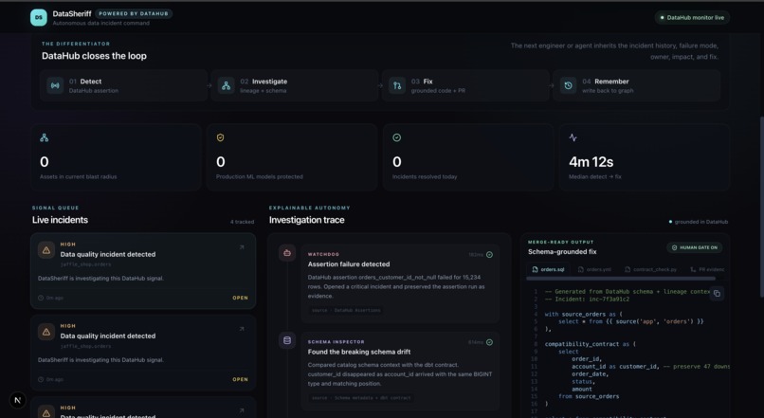The height and width of the screenshot is (418, 764).
Task: Click the shield icon for protected ML models
Action: (220, 137)
